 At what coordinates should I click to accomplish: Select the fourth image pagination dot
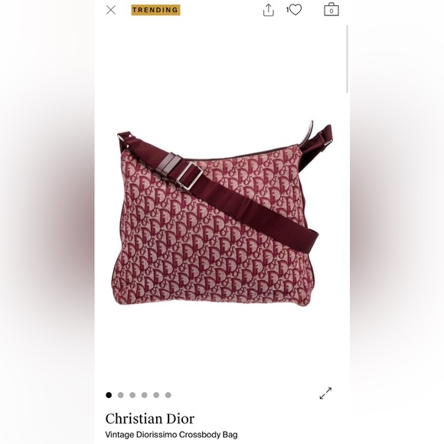point(145,395)
